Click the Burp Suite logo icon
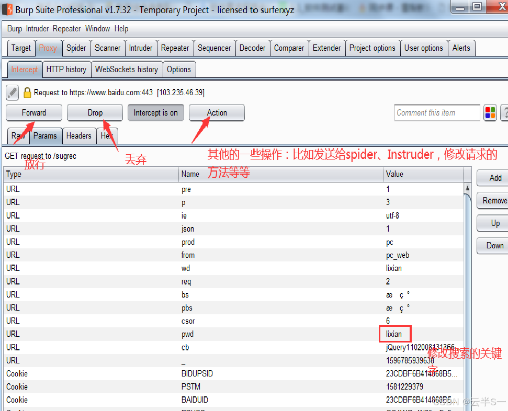The image size is (508, 411). click(x=7, y=9)
